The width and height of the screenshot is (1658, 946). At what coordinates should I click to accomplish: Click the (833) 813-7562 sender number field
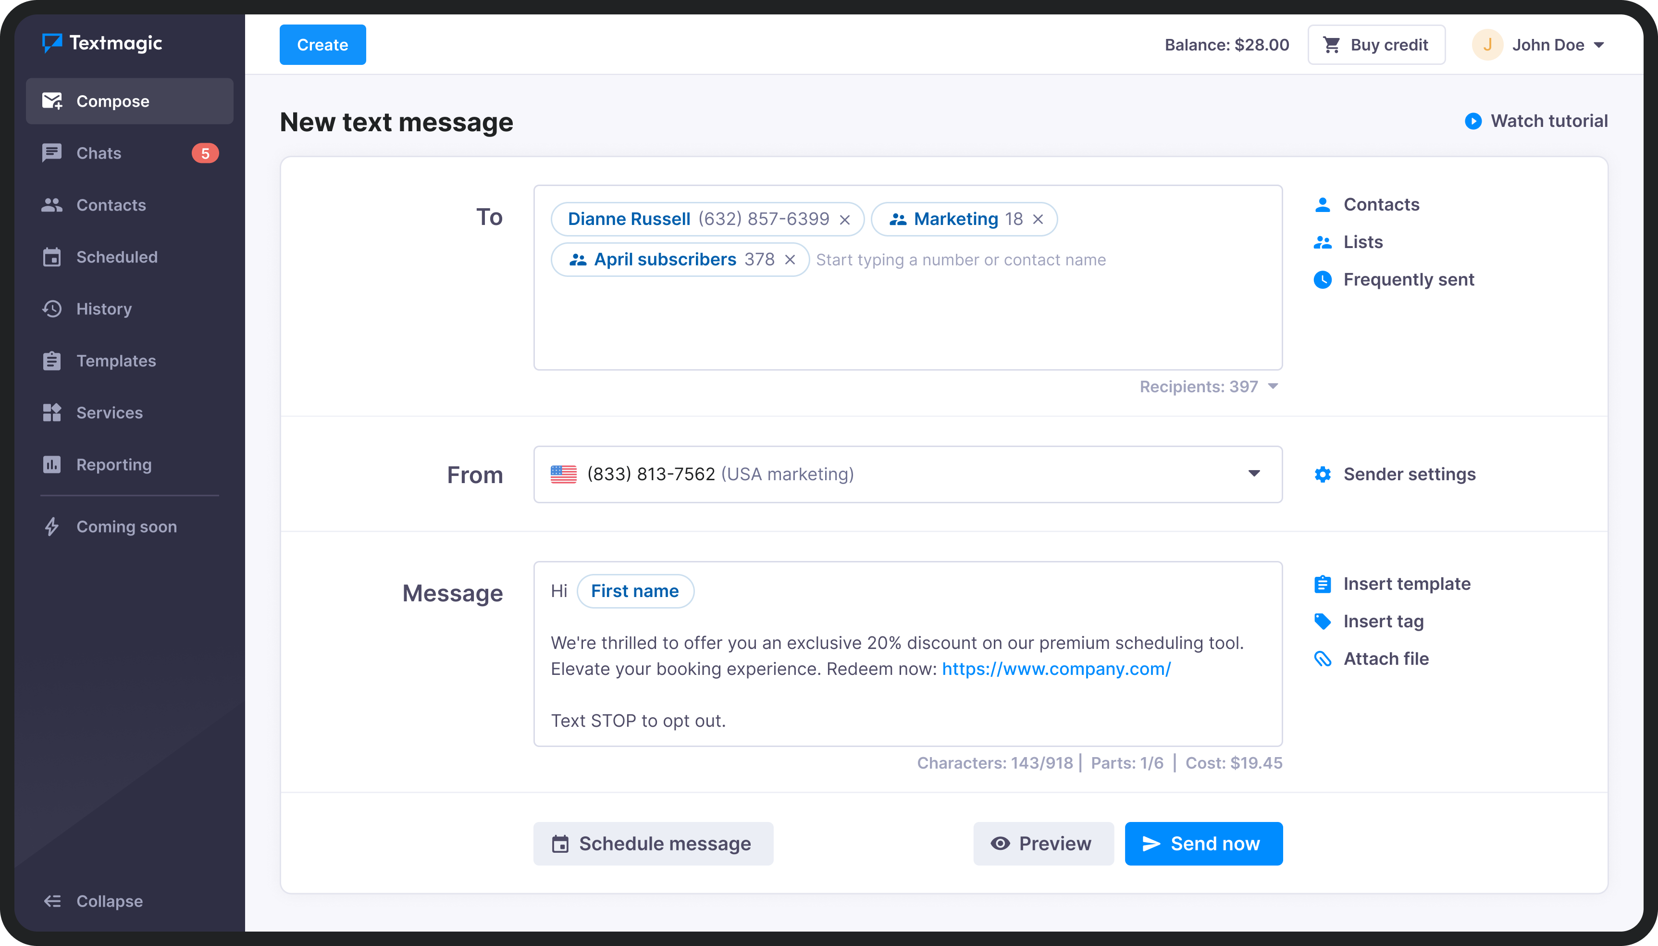908,474
